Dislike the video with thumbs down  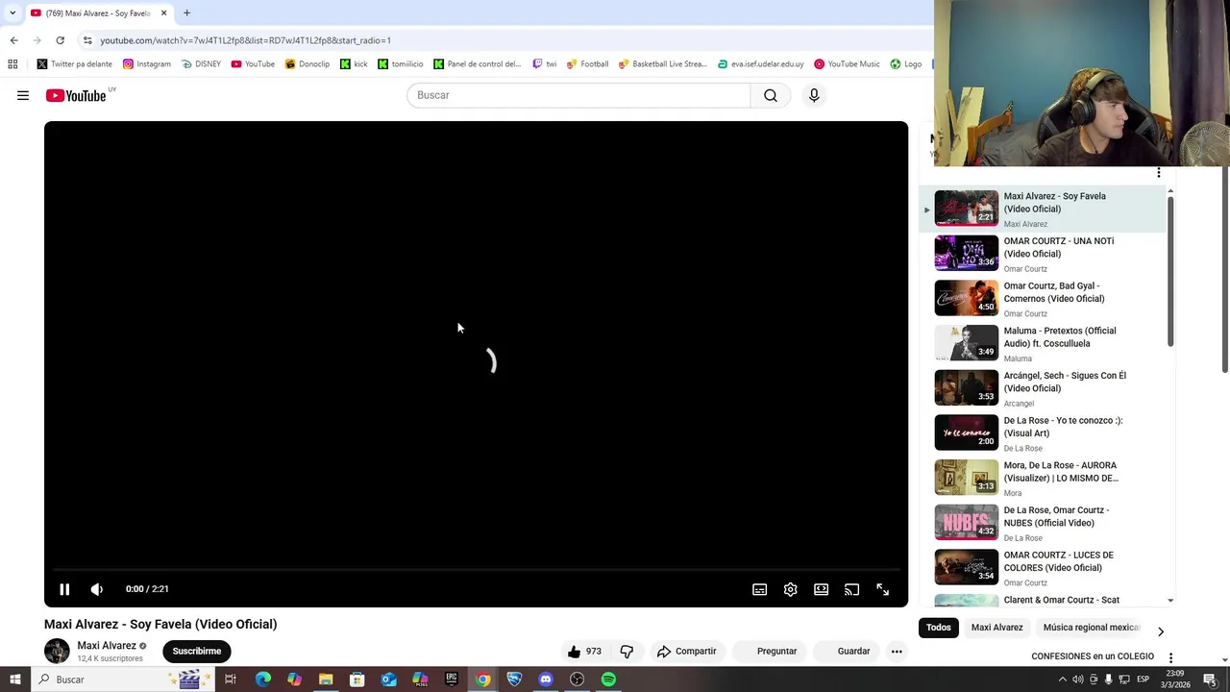[627, 651]
